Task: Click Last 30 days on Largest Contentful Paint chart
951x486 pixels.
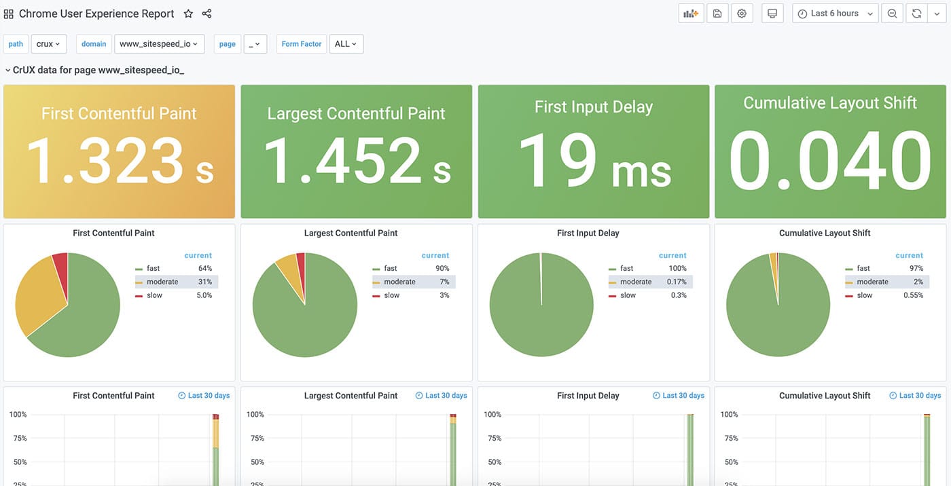Action: coord(441,396)
